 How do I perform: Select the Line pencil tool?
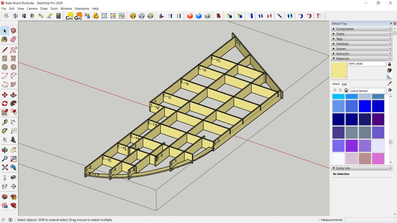point(5,50)
